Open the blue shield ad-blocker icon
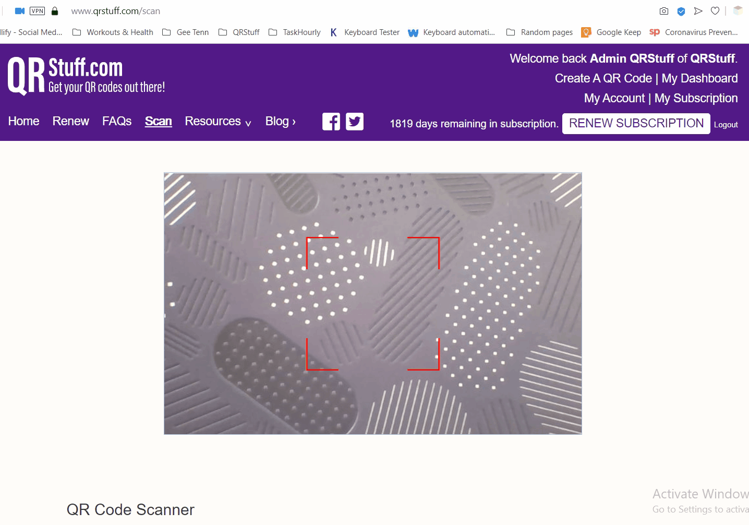This screenshot has width=749, height=525. (x=681, y=11)
